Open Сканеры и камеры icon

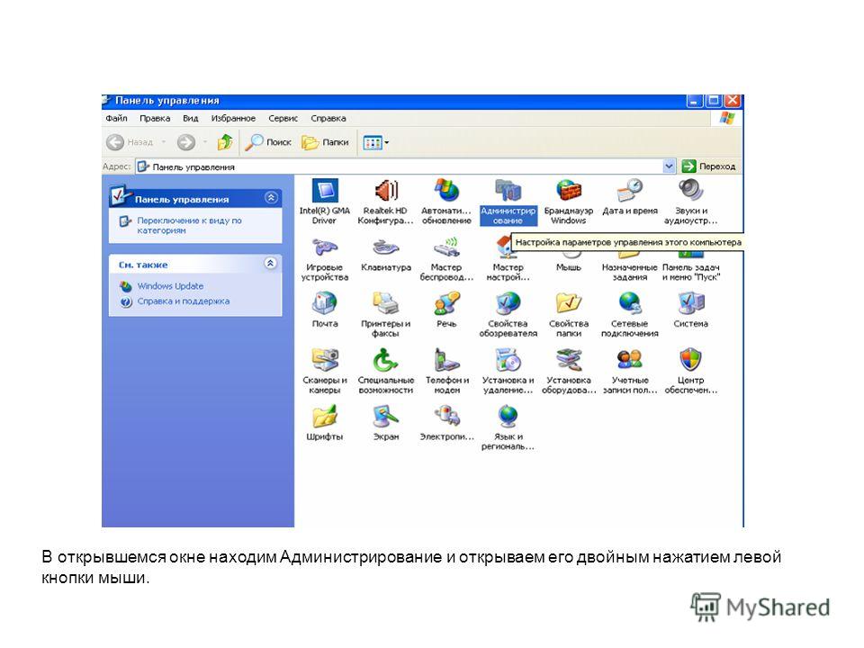pos(325,371)
